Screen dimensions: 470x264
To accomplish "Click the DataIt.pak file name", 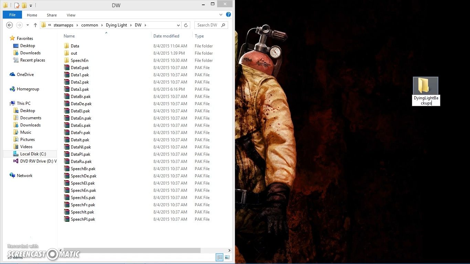I will 80,140.
